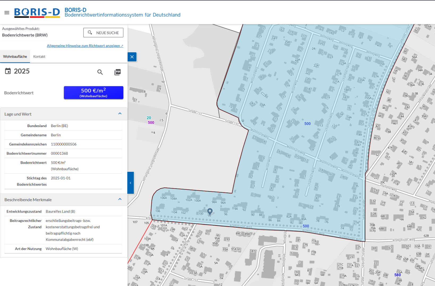Open the calendar year picker icon
Screen dimensions: 435x286
[8, 71]
